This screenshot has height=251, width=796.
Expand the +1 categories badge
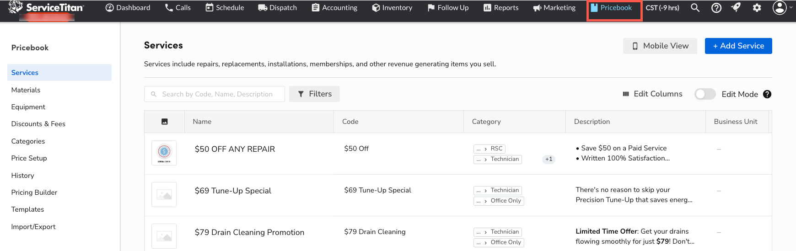(x=549, y=159)
